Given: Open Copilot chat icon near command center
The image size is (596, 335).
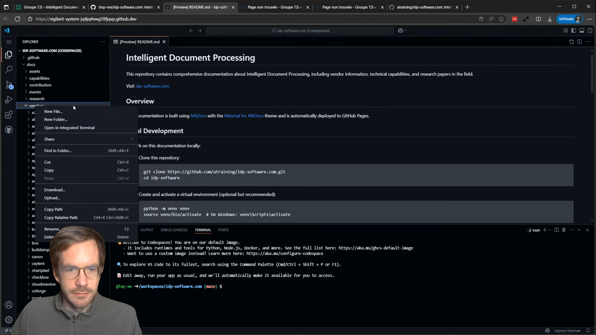Looking at the screenshot, I should [400, 31].
